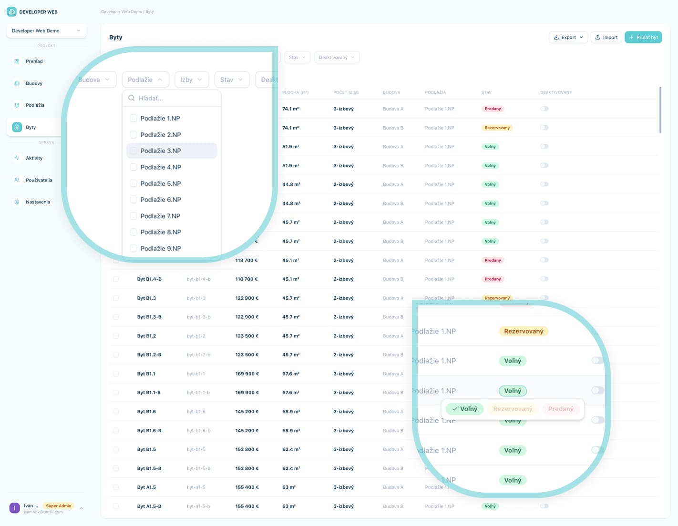Click the Aktivity pulse icon

click(x=17, y=158)
